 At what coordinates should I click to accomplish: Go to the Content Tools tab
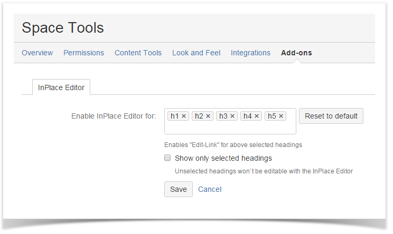pos(138,53)
